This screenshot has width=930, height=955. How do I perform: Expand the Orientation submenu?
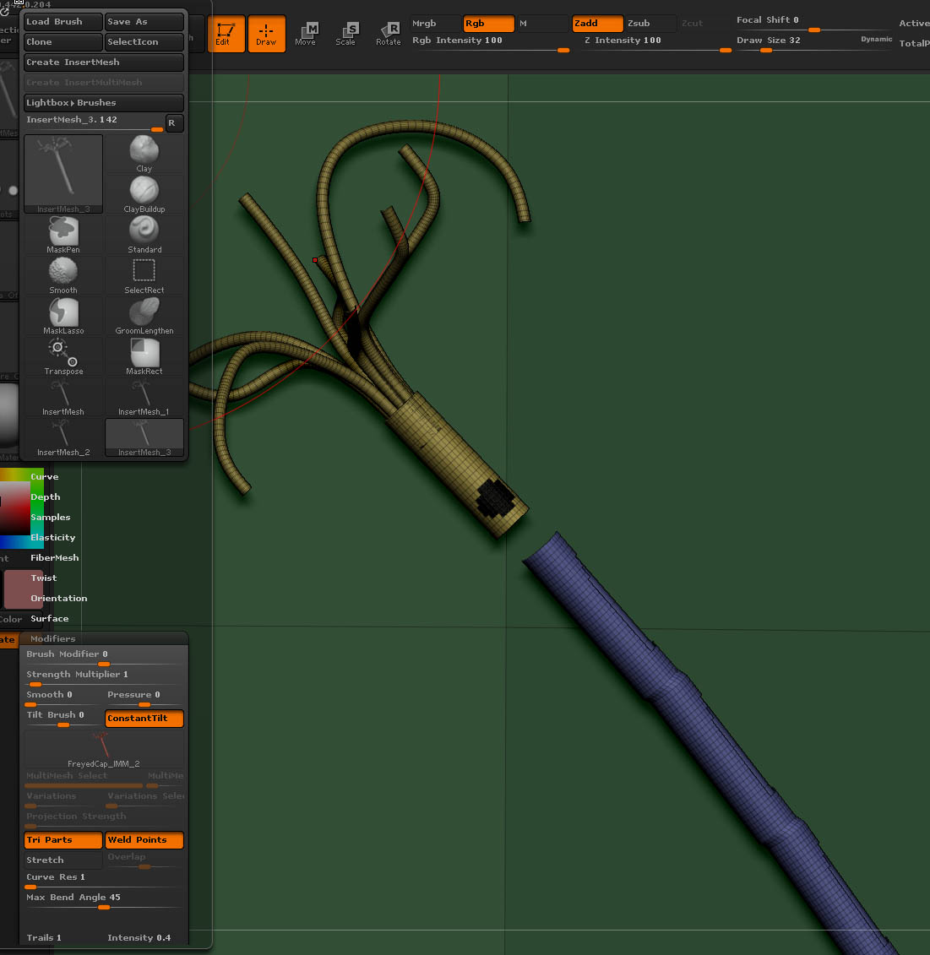(59, 598)
